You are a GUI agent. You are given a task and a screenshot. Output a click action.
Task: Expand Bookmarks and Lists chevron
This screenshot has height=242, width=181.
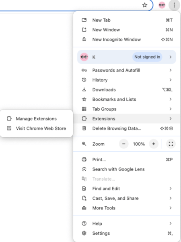point(171,99)
